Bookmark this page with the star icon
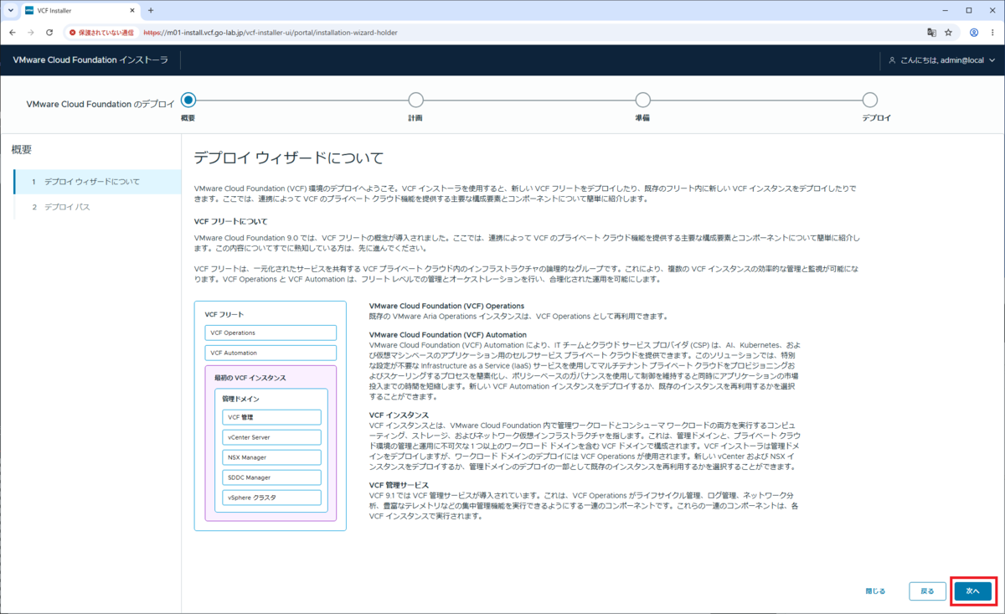Viewport: 1005px width, 614px height. [949, 33]
